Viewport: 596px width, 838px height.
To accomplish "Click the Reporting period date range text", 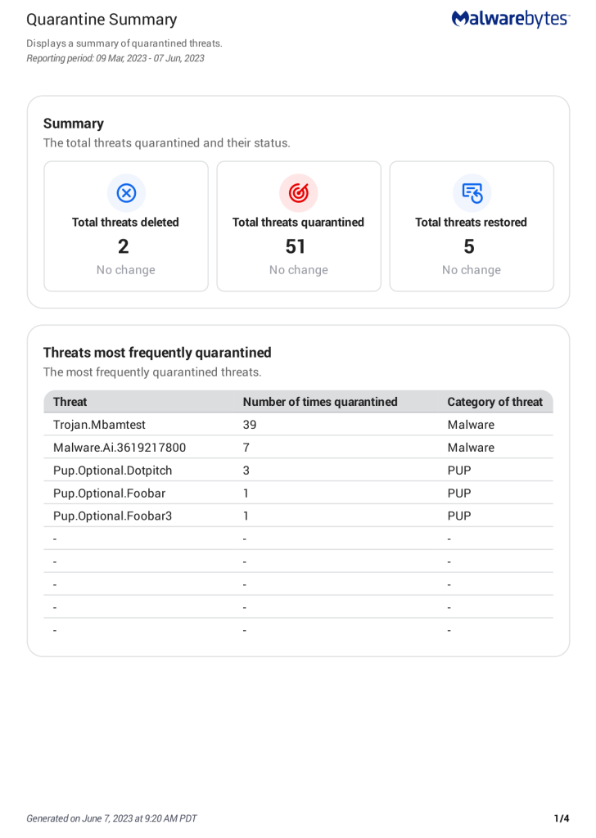I will [115, 59].
